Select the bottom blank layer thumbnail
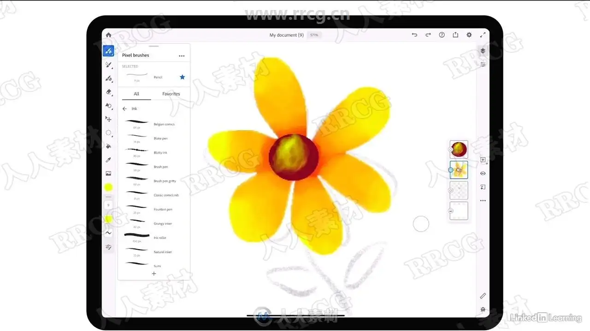The width and height of the screenshot is (590, 331). (459, 211)
